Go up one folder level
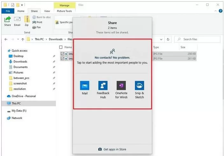224x156 pixels. [x=23, y=39]
